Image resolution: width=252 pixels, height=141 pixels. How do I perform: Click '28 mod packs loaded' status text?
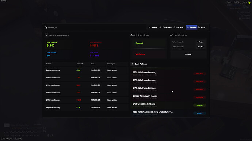12,138
